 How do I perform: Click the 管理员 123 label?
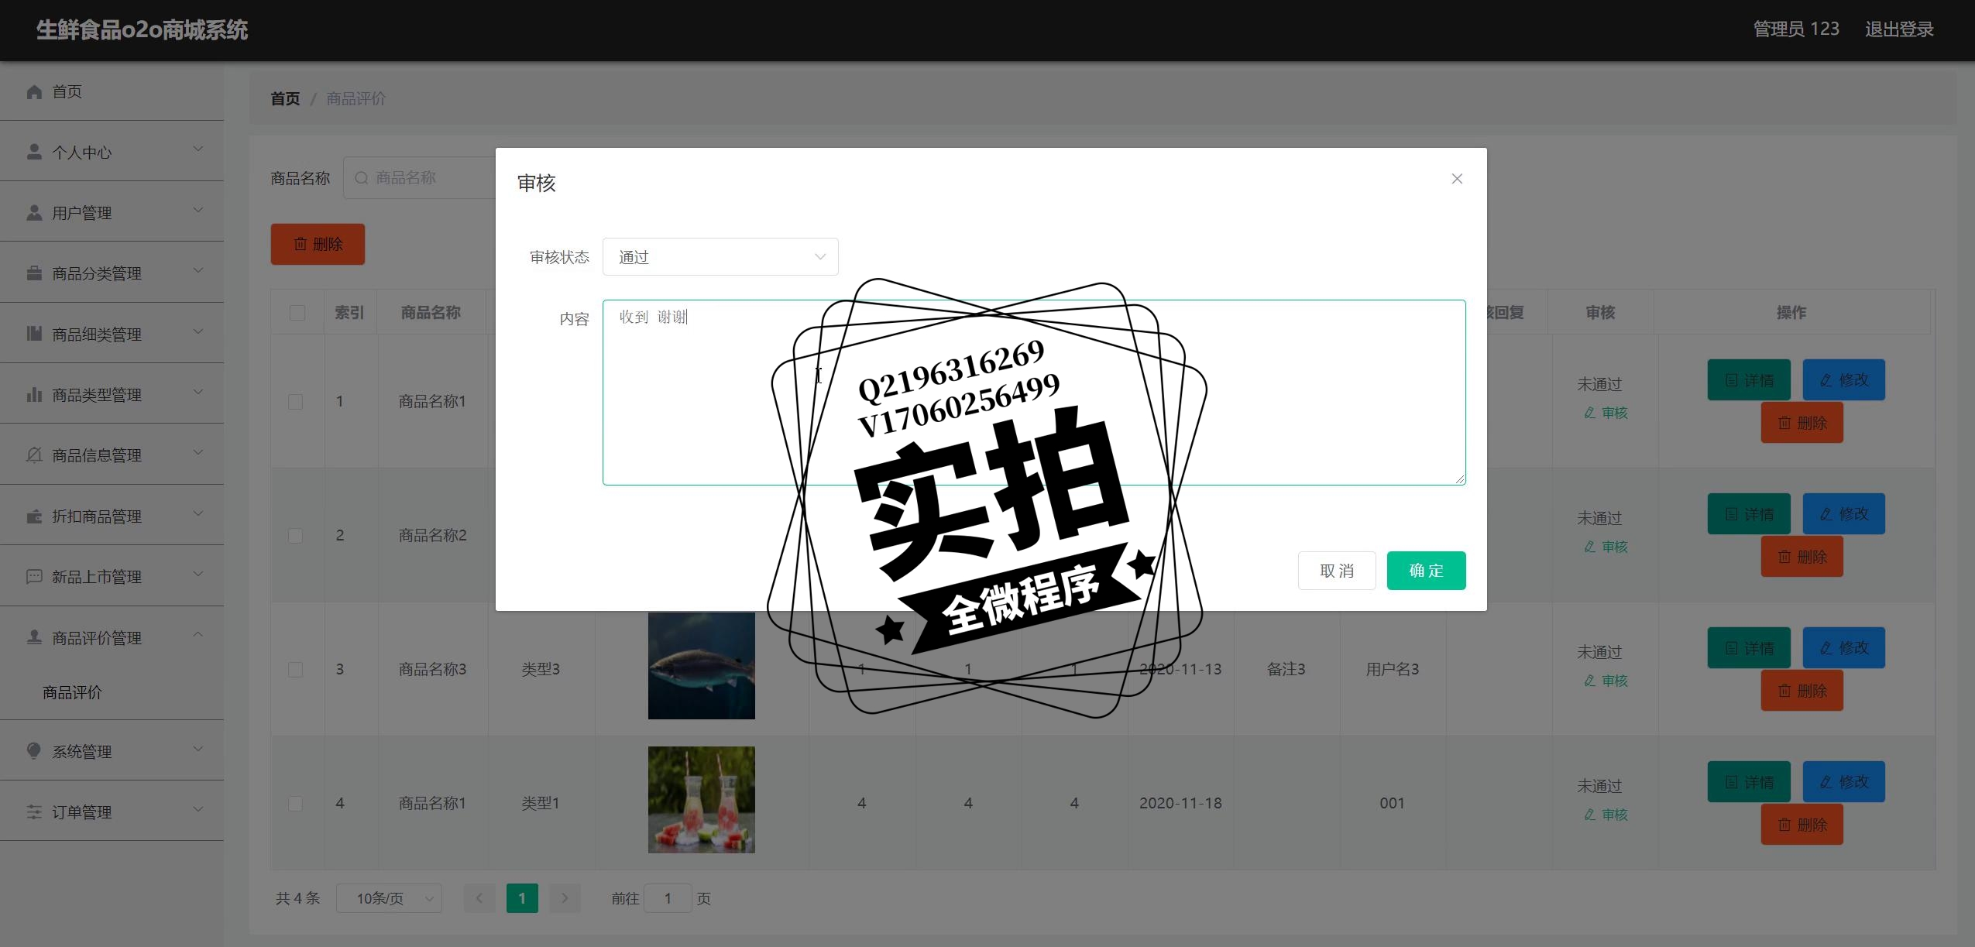1796,29
